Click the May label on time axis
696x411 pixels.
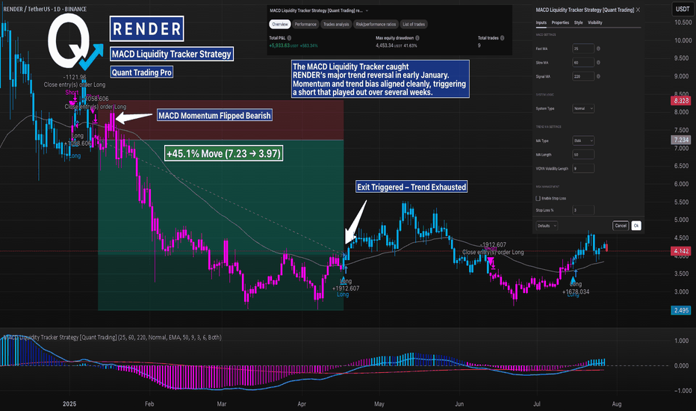click(x=379, y=404)
